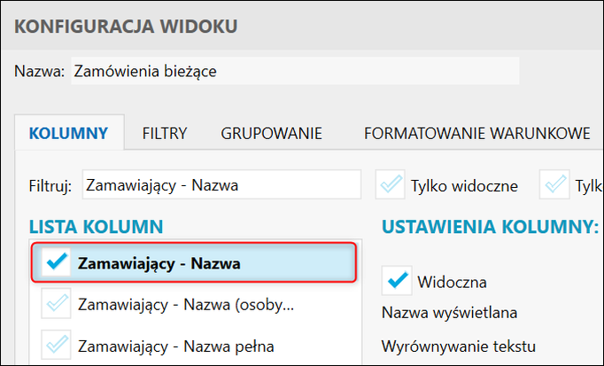This screenshot has height=366, width=604.
Task: Tick the Zamawiający - Nazwa (osoby... checkbox
Action: coord(57,304)
